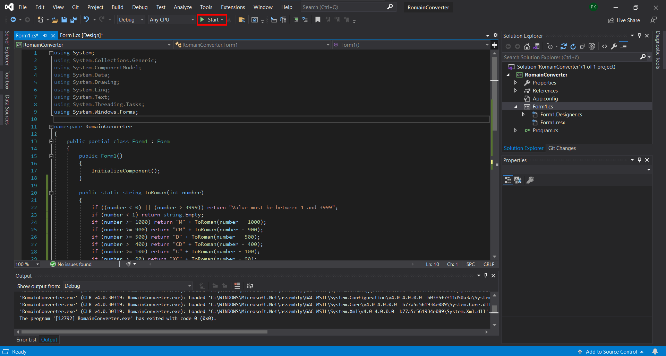Screen dimensions: 666x356
Task: Open the Build menu
Action: coord(117,7)
